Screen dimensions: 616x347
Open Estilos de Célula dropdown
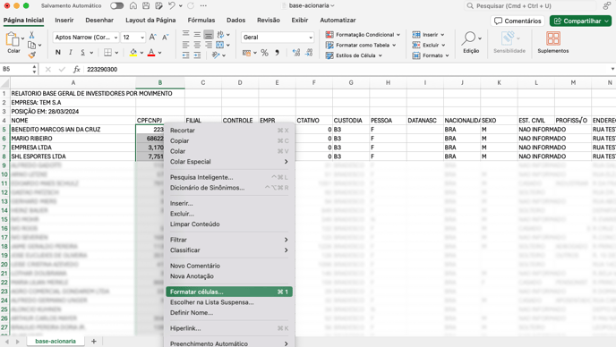354,55
